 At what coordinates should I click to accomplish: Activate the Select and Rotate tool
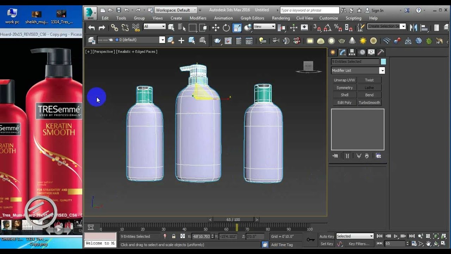pyautogui.click(x=226, y=28)
